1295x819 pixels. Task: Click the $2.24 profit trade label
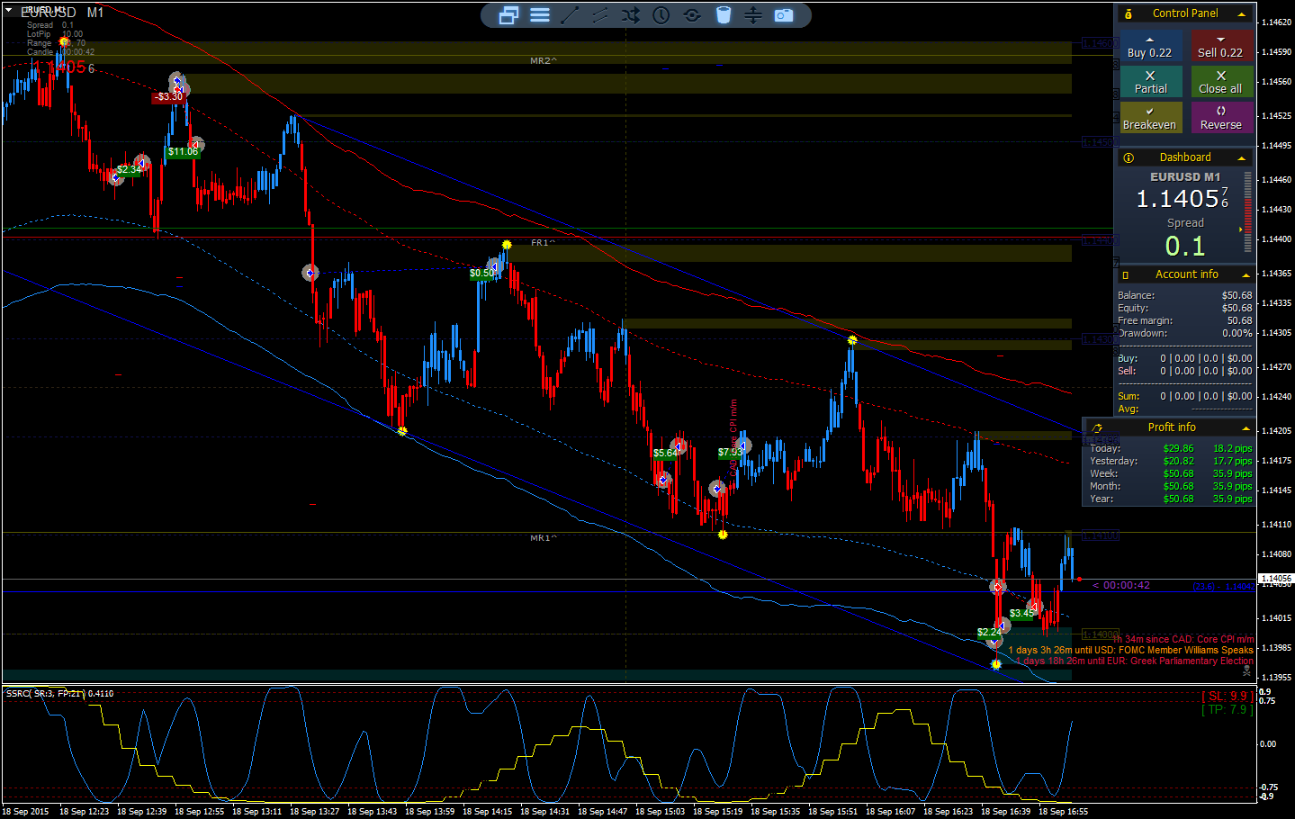(x=989, y=633)
